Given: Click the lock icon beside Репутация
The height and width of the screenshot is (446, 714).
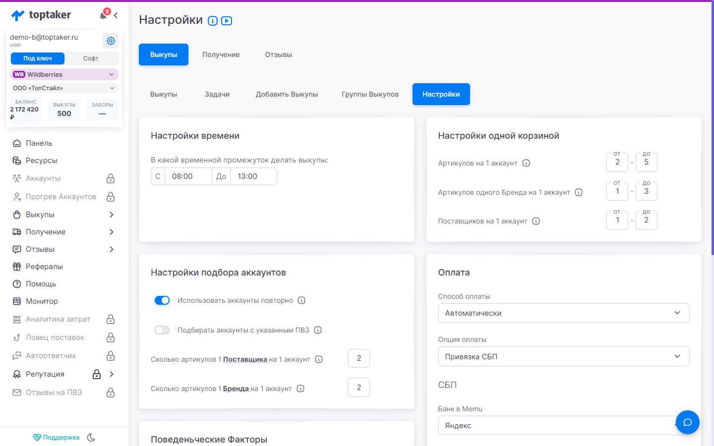Looking at the screenshot, I should click(x=97, y=374).
